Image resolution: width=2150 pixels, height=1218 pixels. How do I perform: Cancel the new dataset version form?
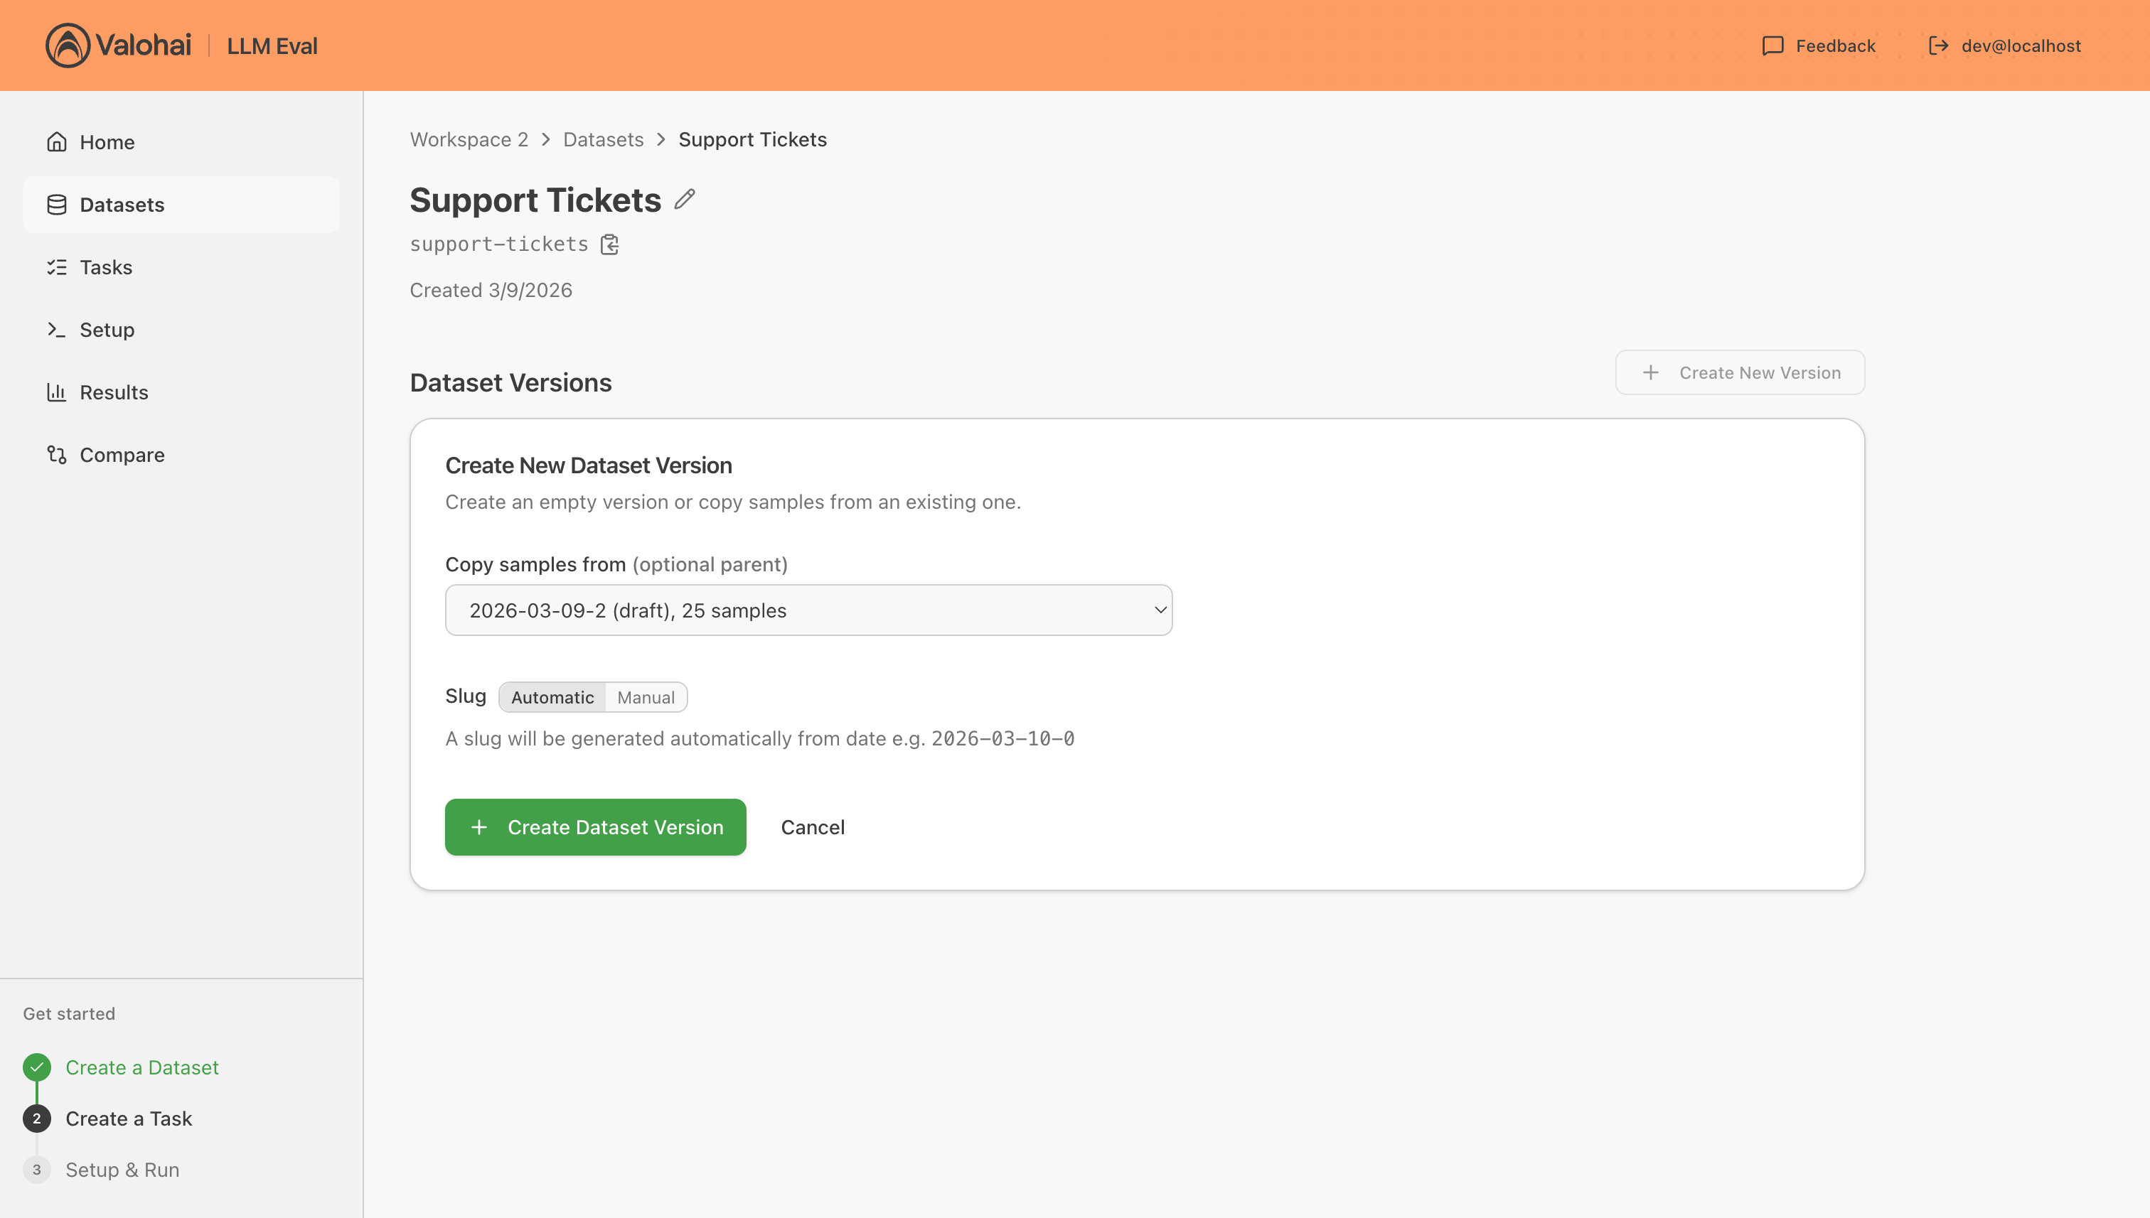(812, 827)
